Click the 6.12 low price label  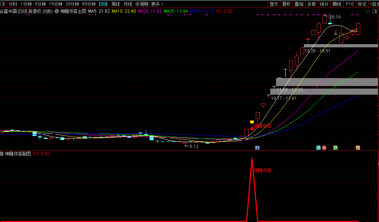[194, 146]
